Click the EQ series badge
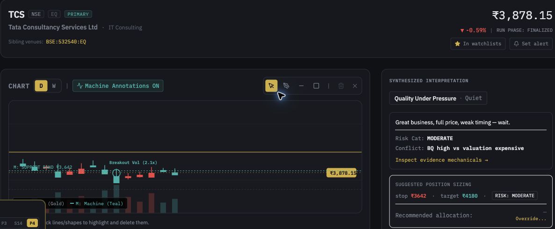Screen dimensions: 555x229 point(54,14)
